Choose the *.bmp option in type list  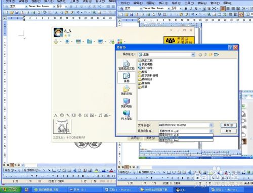tap(186, 140)
